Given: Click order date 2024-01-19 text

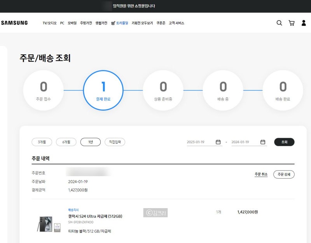Looking at the screenshot, I should click(x=78, y=182).
